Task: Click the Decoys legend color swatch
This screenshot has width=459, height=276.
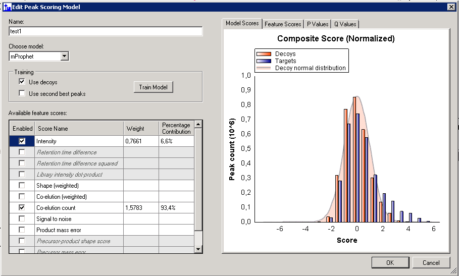Action: 264,54
